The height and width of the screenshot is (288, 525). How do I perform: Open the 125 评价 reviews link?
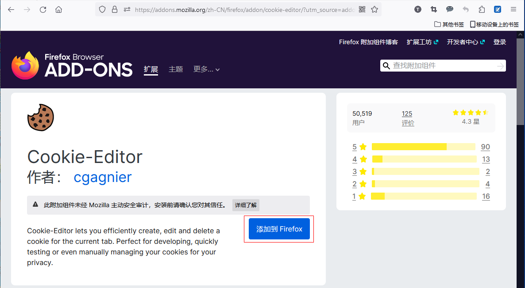click(x=408, y=118)
